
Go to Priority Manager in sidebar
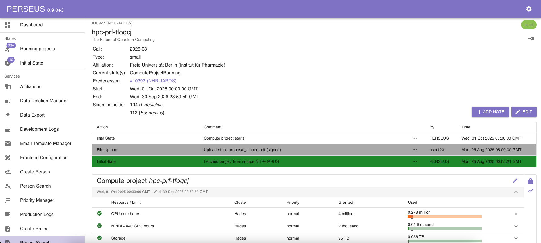point(37,200)
